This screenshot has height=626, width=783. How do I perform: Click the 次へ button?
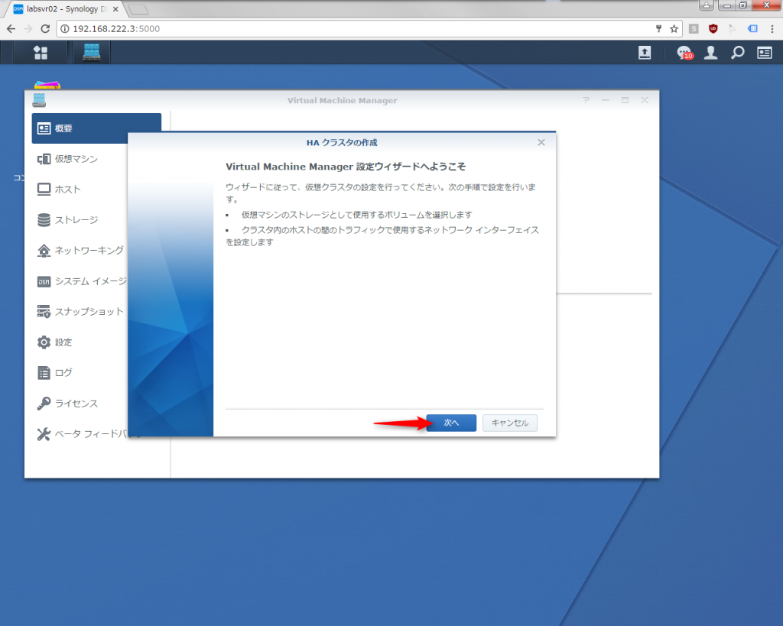click(x=451, y=423)
